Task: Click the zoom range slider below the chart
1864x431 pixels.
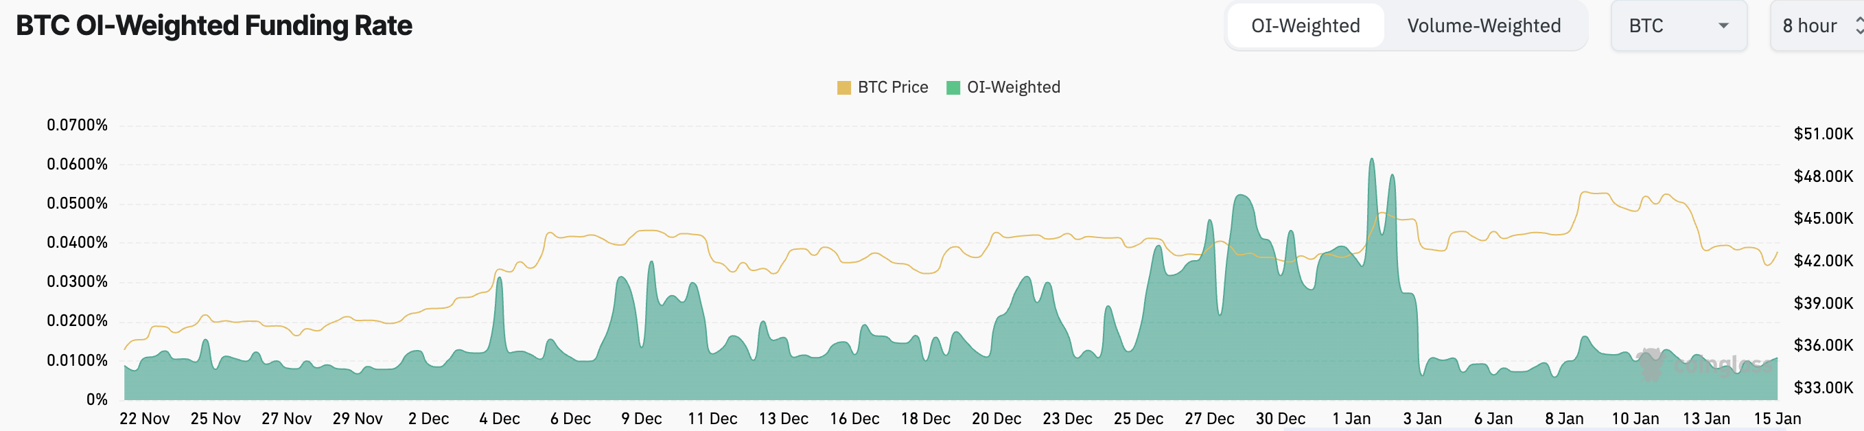Action: (1534, 429)
